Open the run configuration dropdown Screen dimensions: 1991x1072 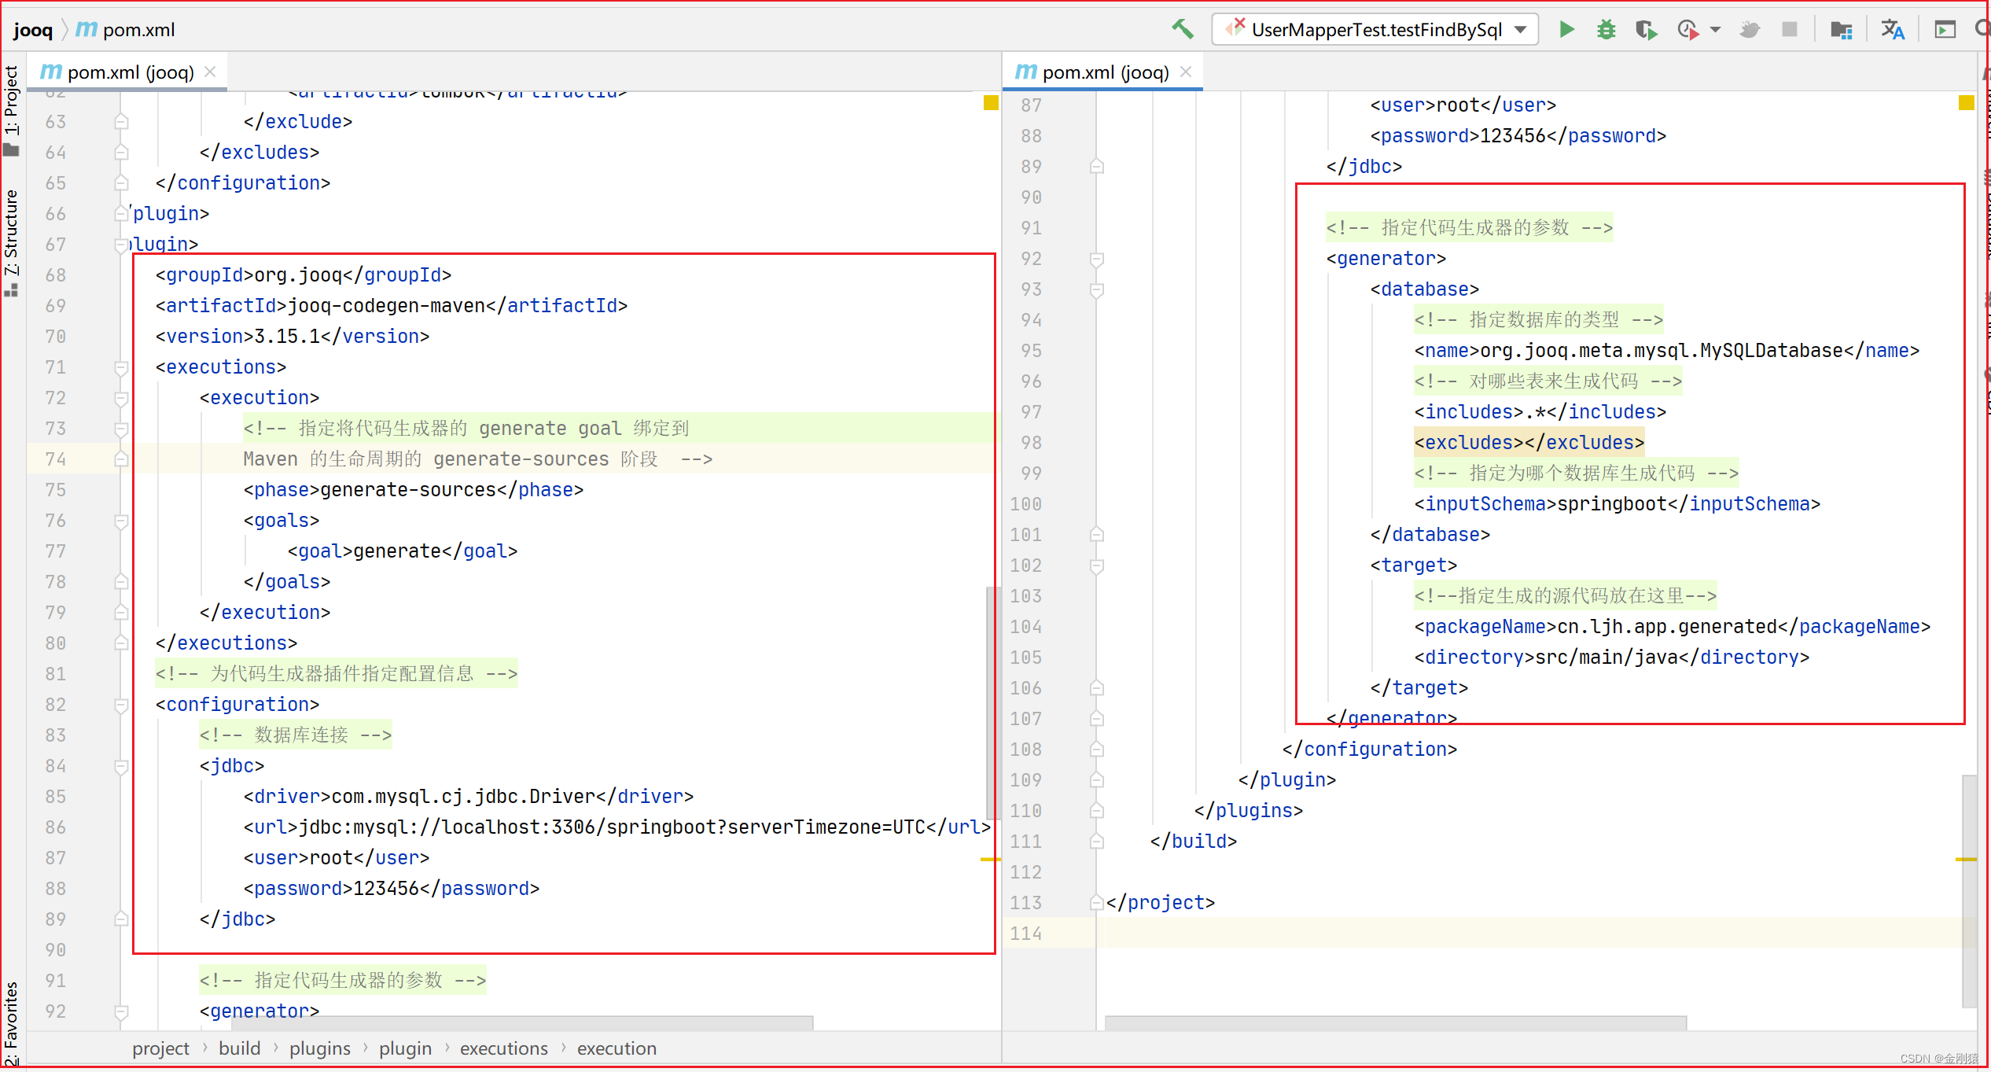[1375, 29]
